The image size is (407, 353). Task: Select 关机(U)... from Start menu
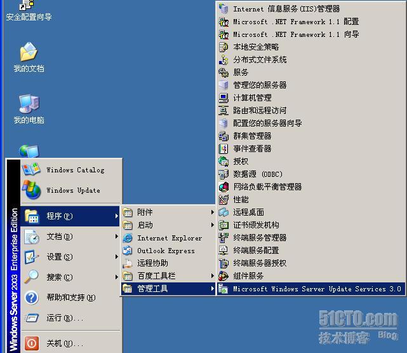70,343
